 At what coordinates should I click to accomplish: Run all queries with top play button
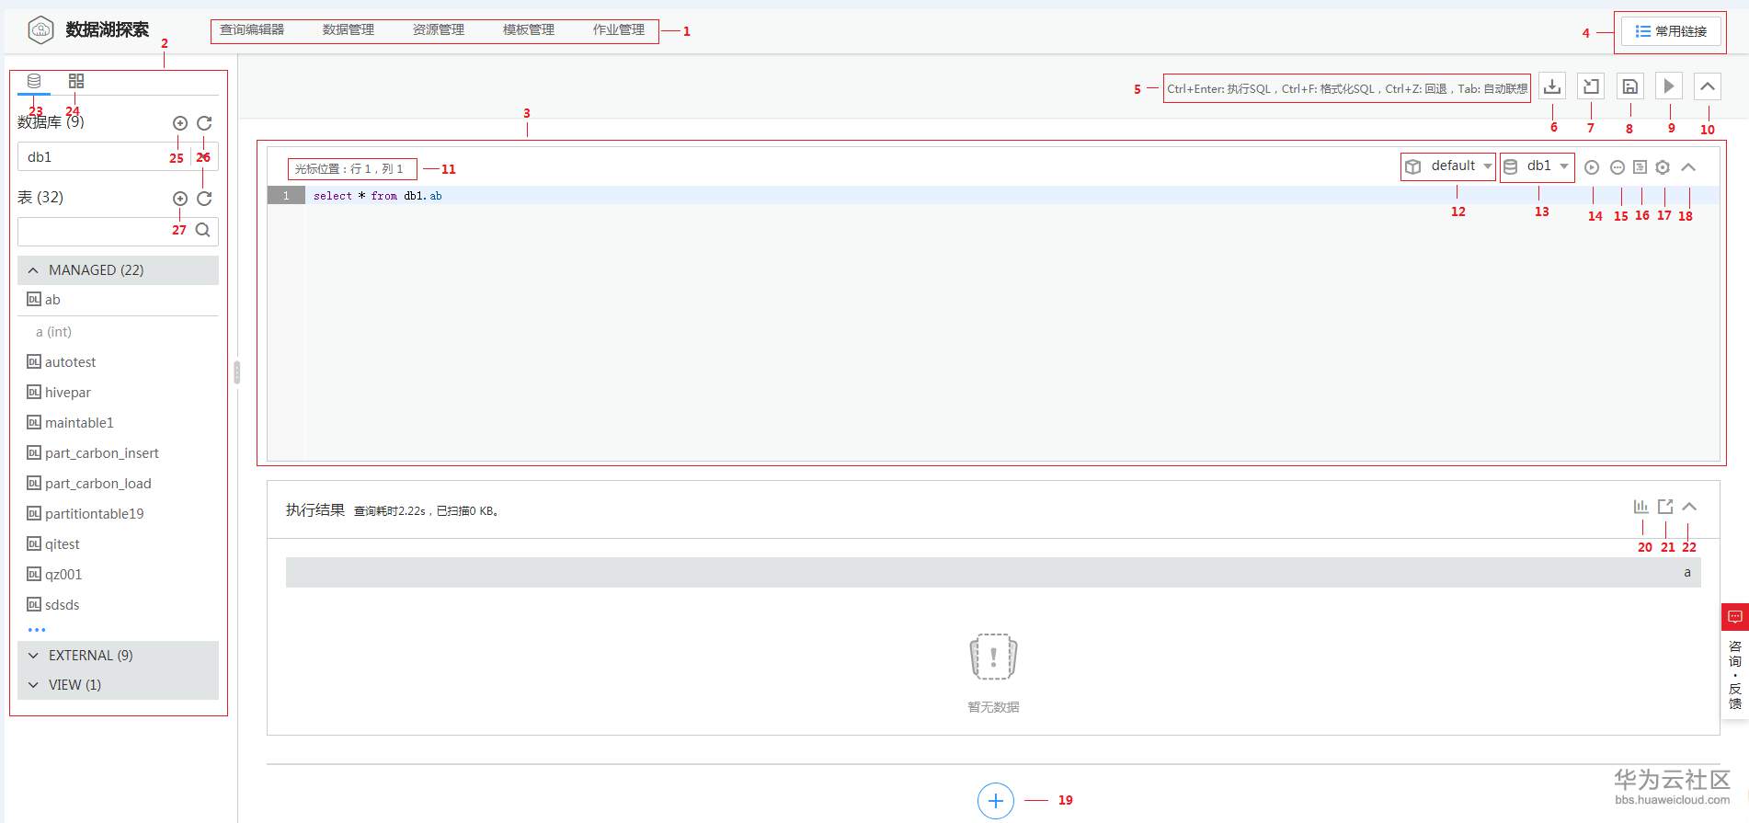1669,86
